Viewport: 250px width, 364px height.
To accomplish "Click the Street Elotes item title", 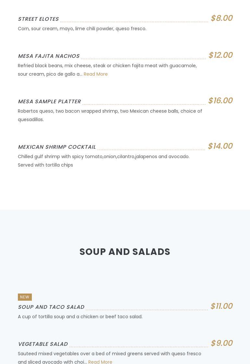I will click(38, 19).
